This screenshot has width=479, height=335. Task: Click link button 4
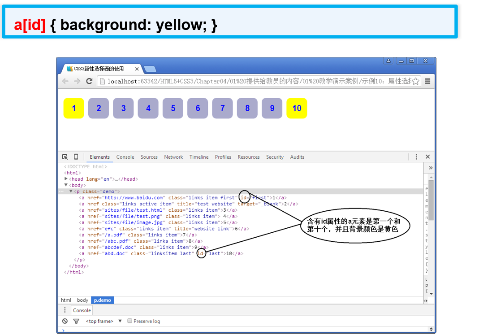[148, 108]
